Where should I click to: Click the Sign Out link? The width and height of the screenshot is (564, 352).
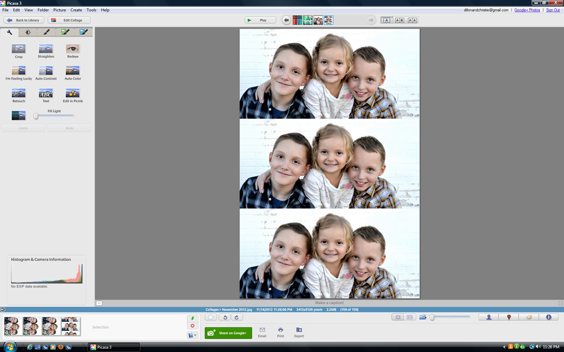(x=553, y=10)
